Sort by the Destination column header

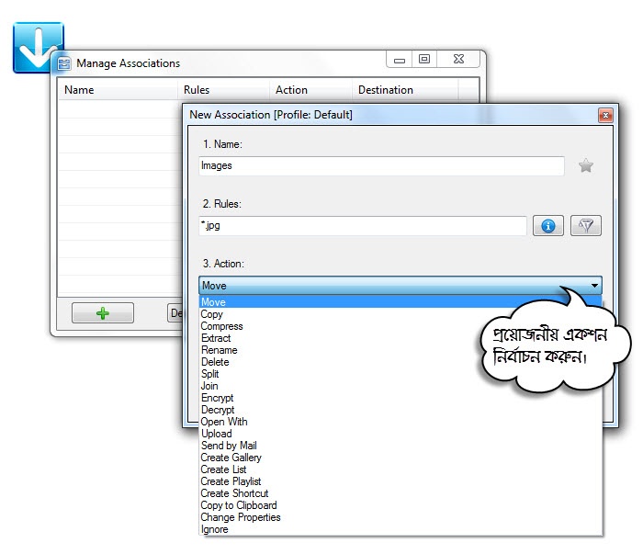(405, 90)
